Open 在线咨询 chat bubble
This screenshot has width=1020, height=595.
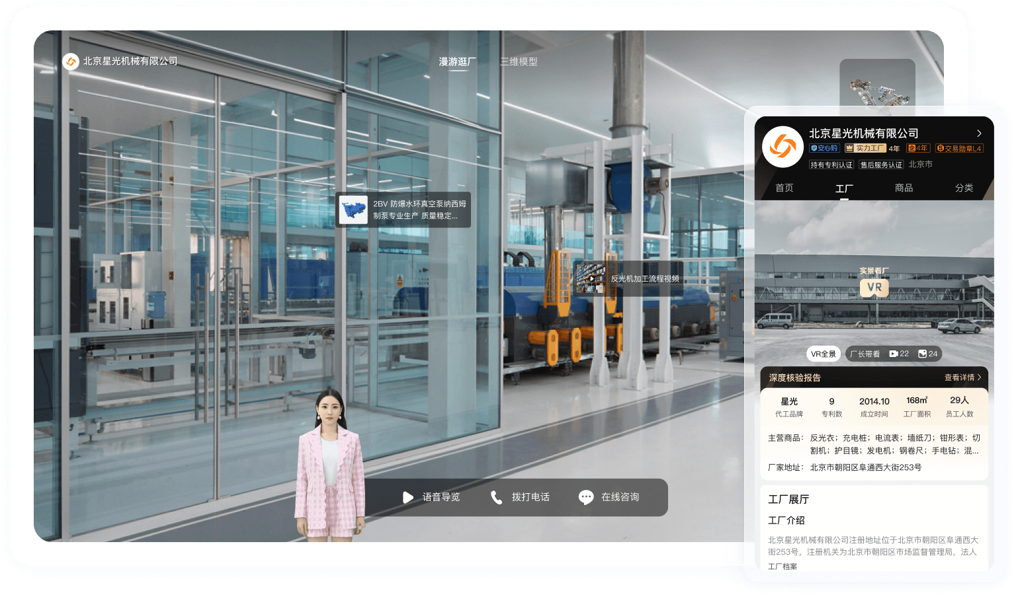pyautogui.click(x=585, y=497)
